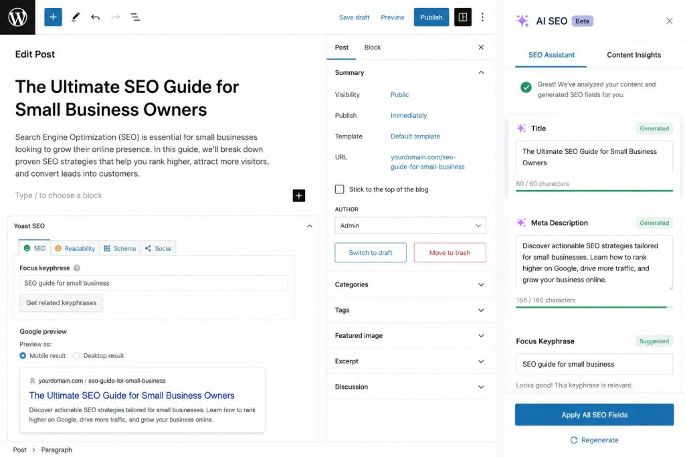Screen dimensions: 685x457
Task: Click the Yoast Focus keyphrase input field
Action: (x=153, y=283)
